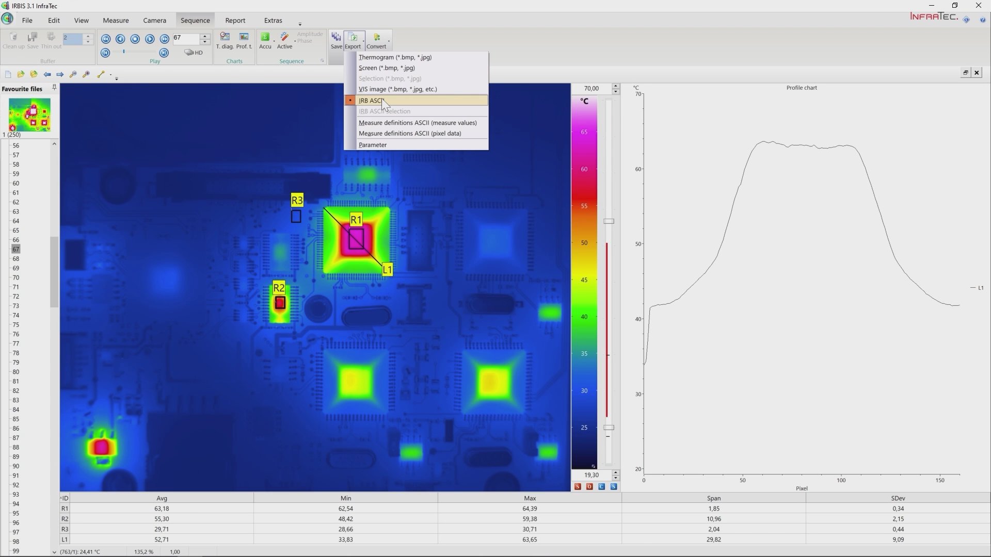
Task: Choose Parameter from export menu
Action: (372, 145)
